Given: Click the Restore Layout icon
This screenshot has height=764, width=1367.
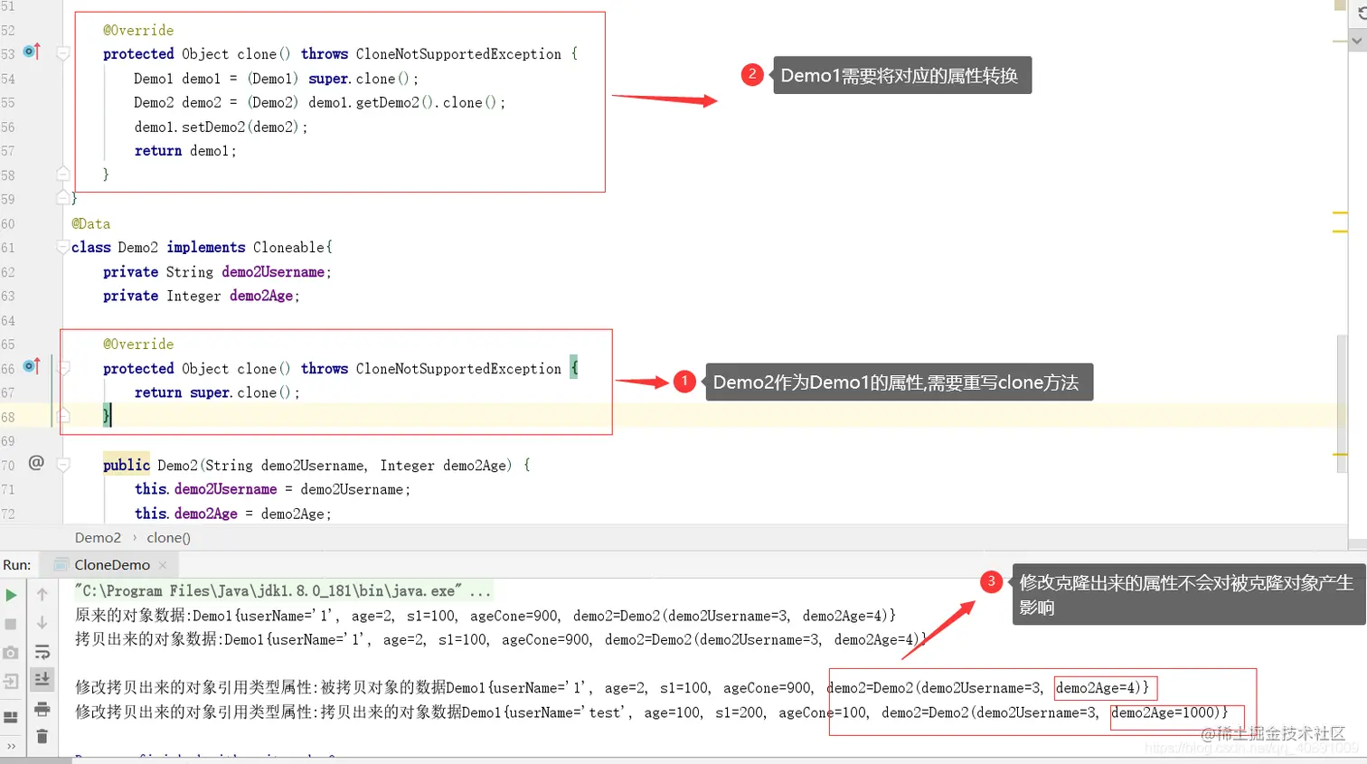Looking at the screenshot, I should pyautogui.click(x=11, y=718).
